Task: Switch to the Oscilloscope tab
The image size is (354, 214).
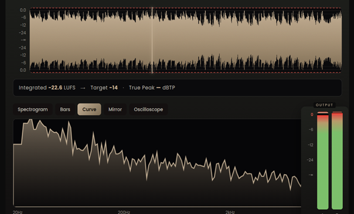Action: point(148,109)
